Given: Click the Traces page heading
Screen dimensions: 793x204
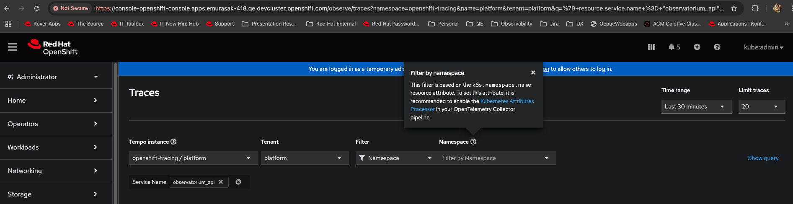Looking at the screenshot, I should (x=144, y=93).
